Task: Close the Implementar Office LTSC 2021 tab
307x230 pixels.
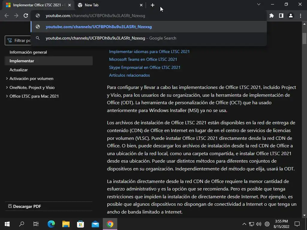Action: 70,5
